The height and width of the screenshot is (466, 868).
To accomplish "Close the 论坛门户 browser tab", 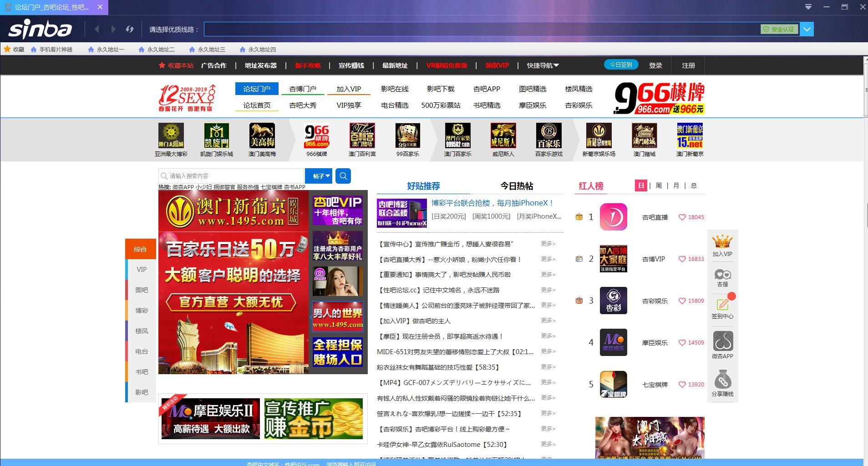I will [100, 7].
